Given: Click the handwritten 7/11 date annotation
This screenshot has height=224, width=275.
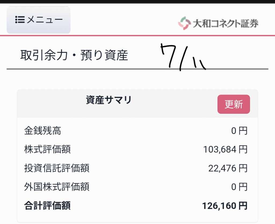Looking at the screenshot, I should point(183,57).
